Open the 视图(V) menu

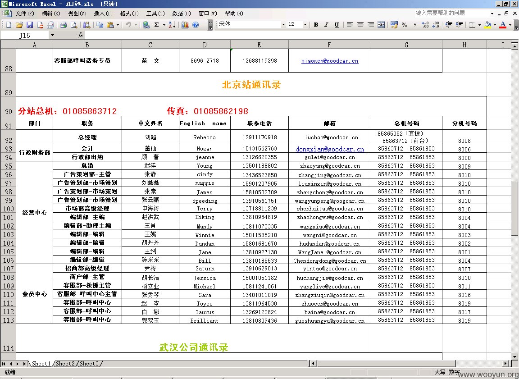click(77, 14)
